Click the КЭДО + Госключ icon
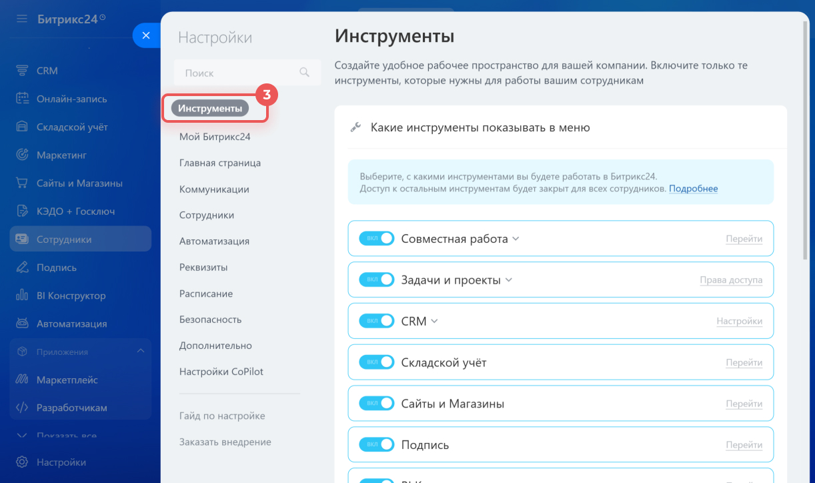 click(22, 211)
